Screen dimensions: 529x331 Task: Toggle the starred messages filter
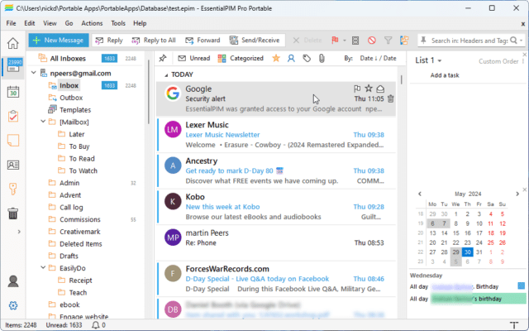[276, 59]
